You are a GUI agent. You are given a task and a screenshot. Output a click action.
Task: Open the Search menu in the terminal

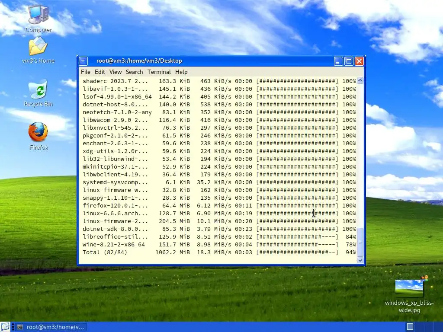coord(134,72)
